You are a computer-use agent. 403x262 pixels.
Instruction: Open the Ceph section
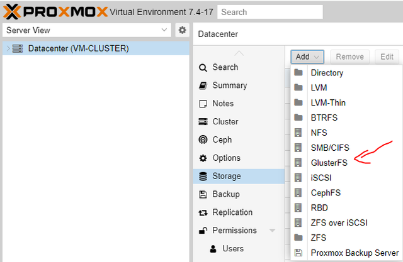click(x=239, y=139)
